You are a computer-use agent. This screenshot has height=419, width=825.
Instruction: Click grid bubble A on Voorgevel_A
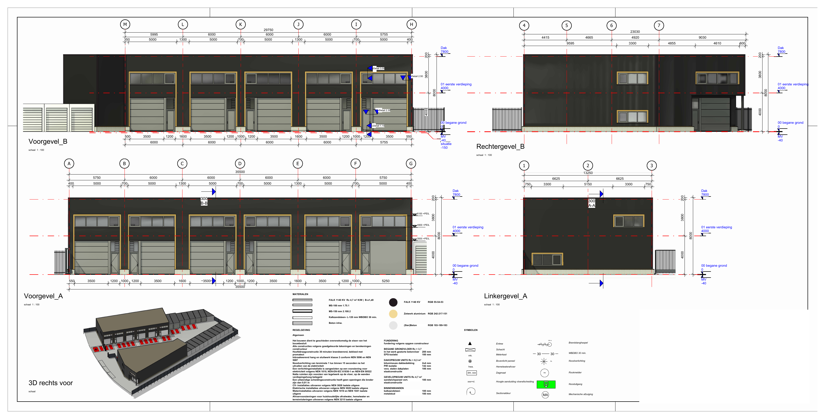click(x=69, y=164)
